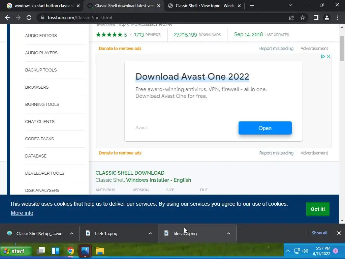Screen dimensions: 345x259
Task: Open Task View on the taskbar
Action: tap(41, 251)
